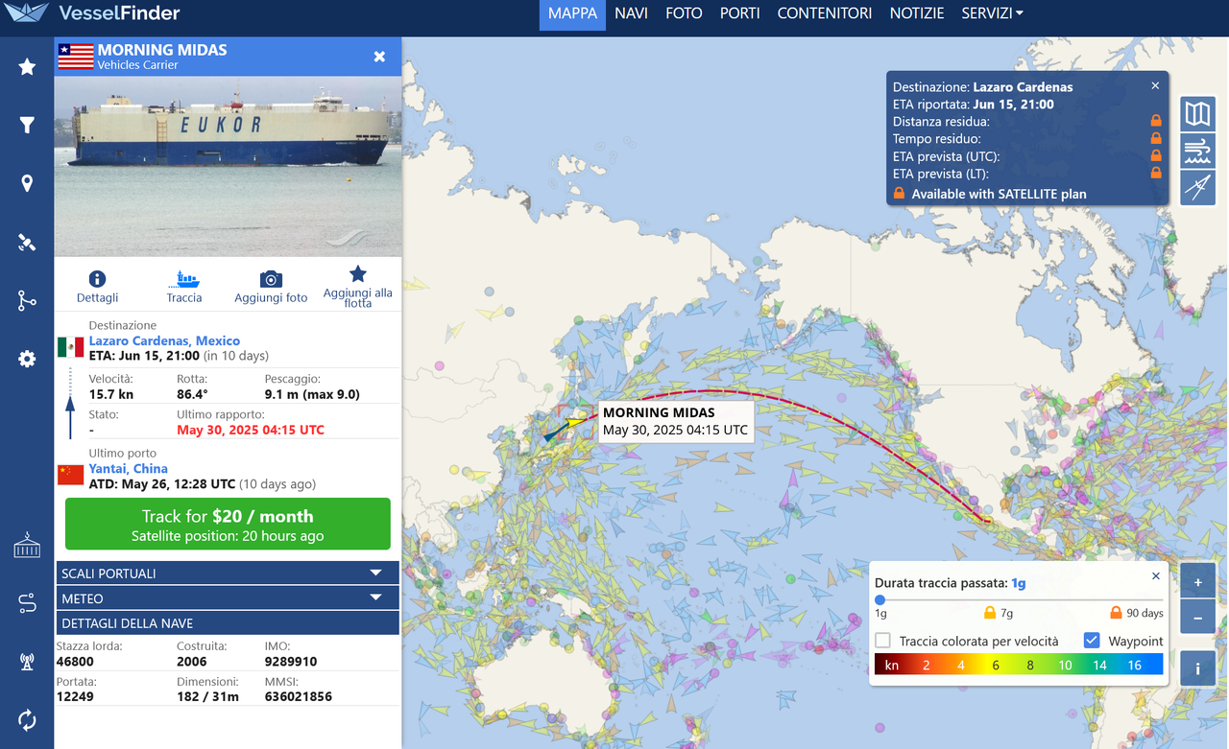1229x749 pixels.
Task: Click the lock at 7g track duration
Action: coord(990,612)
